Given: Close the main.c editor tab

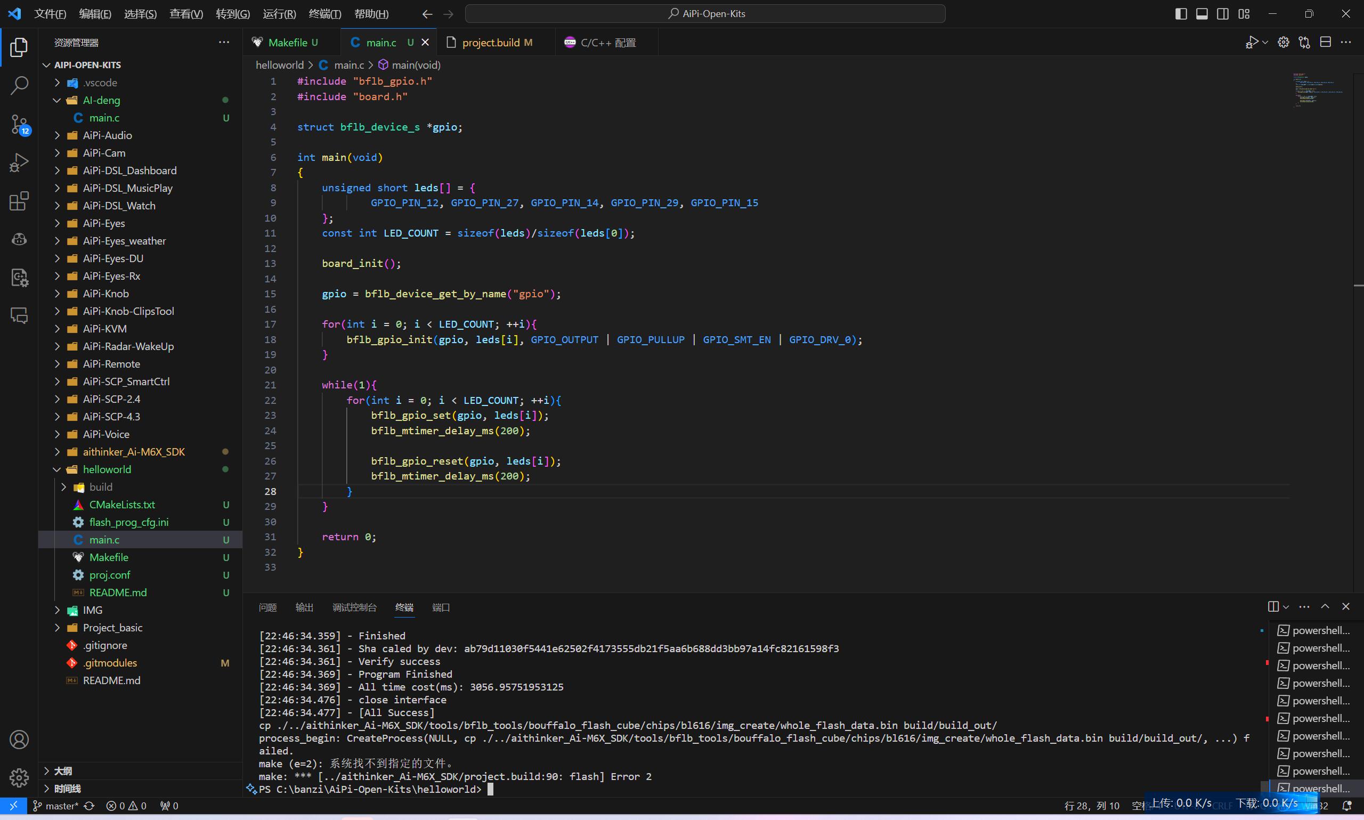Looking at the screenshot, I should pos(425,43).
